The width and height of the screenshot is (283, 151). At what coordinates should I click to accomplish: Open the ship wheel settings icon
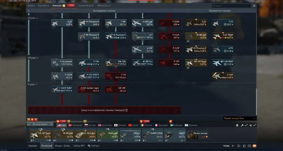click(237, 125)
